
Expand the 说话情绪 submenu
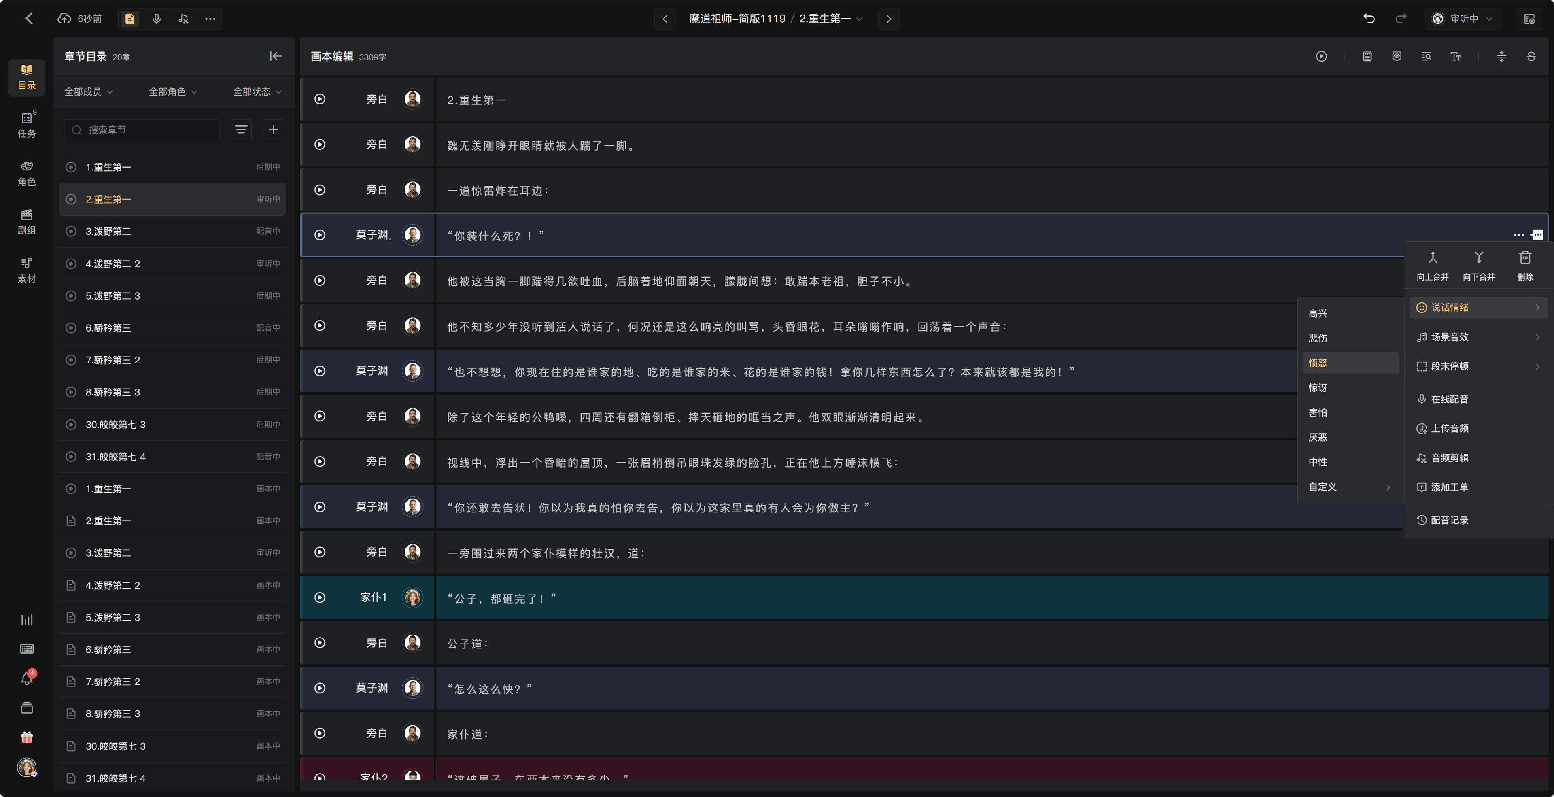pos(1478,308)
